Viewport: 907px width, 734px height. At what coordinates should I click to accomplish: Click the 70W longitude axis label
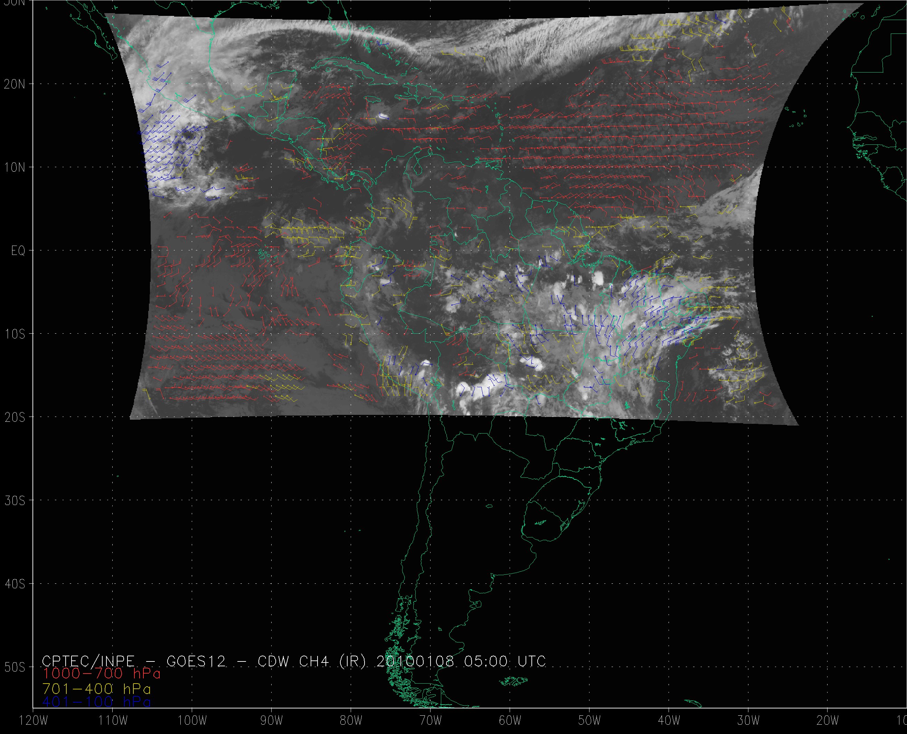(x=431, y=721)
